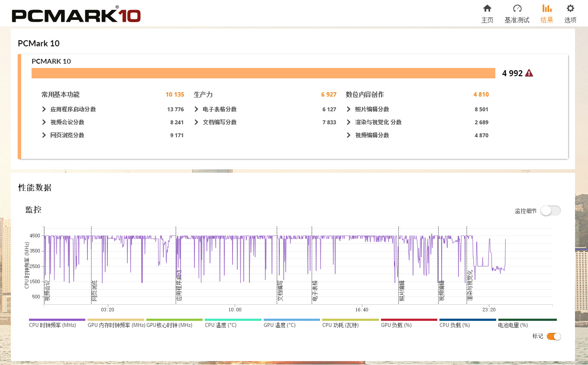588x365 pixels.
Task: Expand the 照片编辑分数 row
Action: tap(349, 109)
